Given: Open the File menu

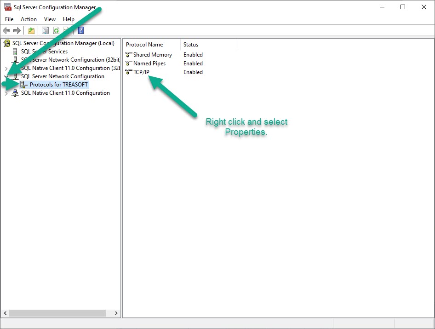Looking at the screenshot, I should (x=9, y=19).
